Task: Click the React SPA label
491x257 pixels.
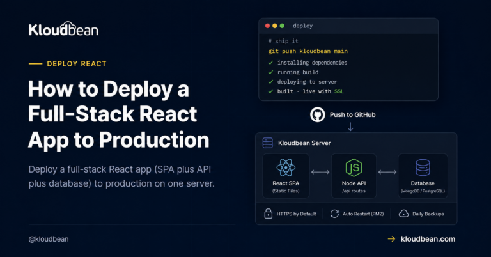Action: point(286,183)
